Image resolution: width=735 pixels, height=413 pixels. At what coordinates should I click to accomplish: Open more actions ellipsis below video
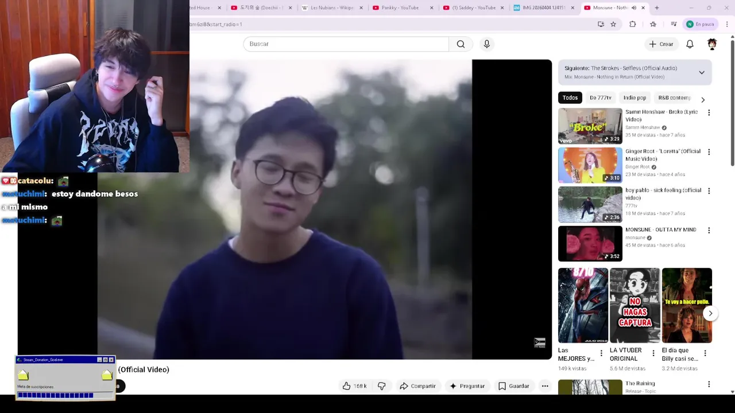pyautogui.click(x=545, y=386)
